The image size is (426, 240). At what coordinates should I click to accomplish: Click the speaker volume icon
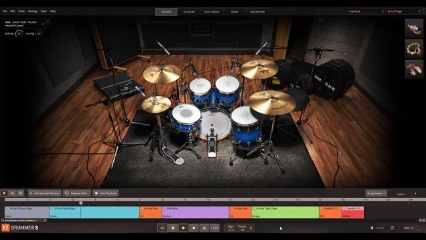[x=372, y=228]
